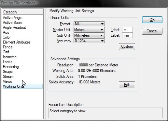This screenshot has width=168, height=121.
Task: Click the Master Unit label field containing m
Action: (x=127, y=30)
